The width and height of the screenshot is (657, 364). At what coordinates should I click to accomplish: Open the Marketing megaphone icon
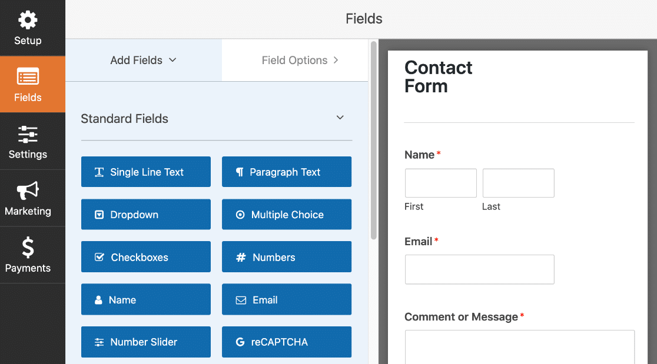tap(28, 191)
